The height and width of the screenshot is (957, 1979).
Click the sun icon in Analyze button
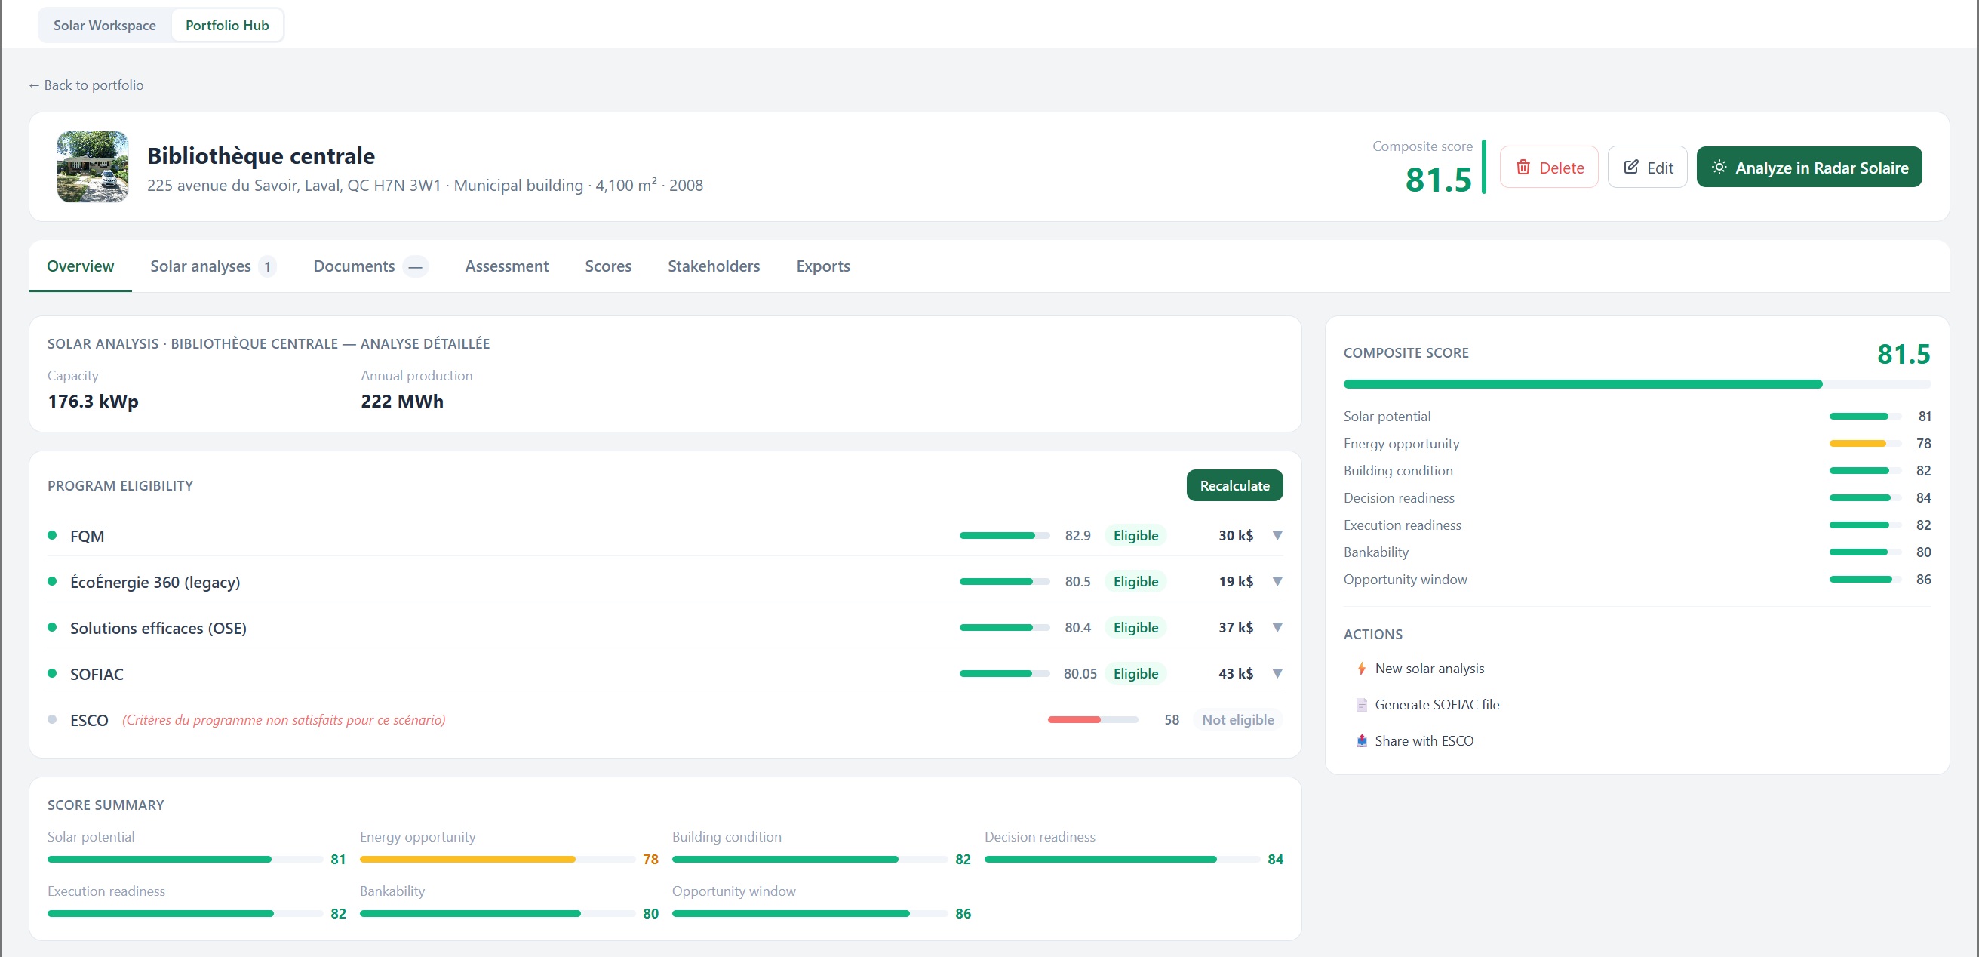pos(1719,167)
